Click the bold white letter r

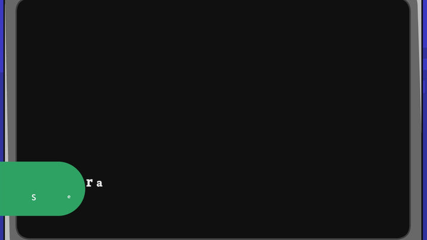click(x=90, y=183)
